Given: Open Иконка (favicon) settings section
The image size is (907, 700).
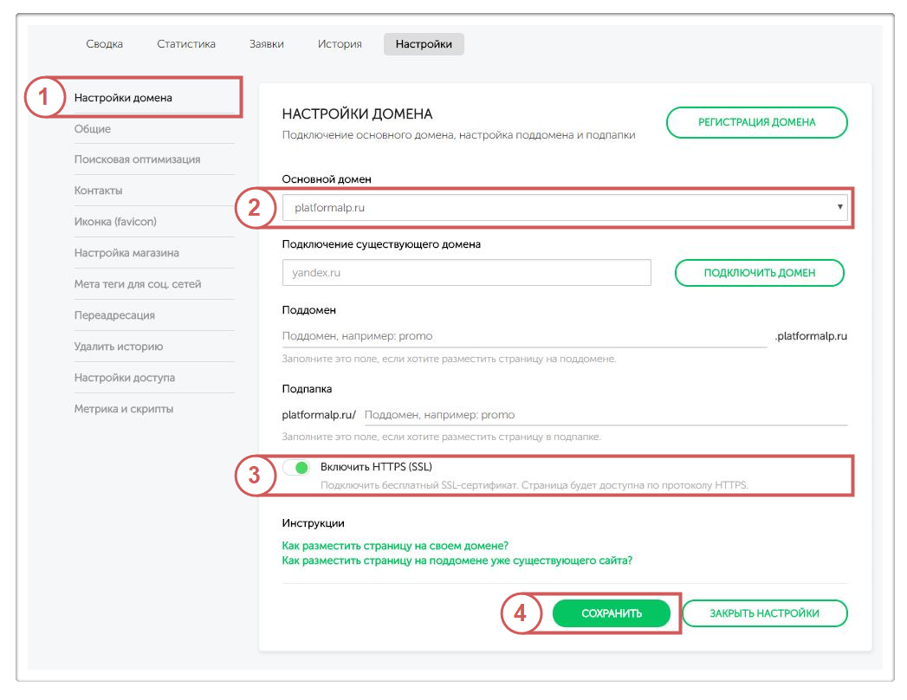Looking at the screenshot, I should pos(115,222).
